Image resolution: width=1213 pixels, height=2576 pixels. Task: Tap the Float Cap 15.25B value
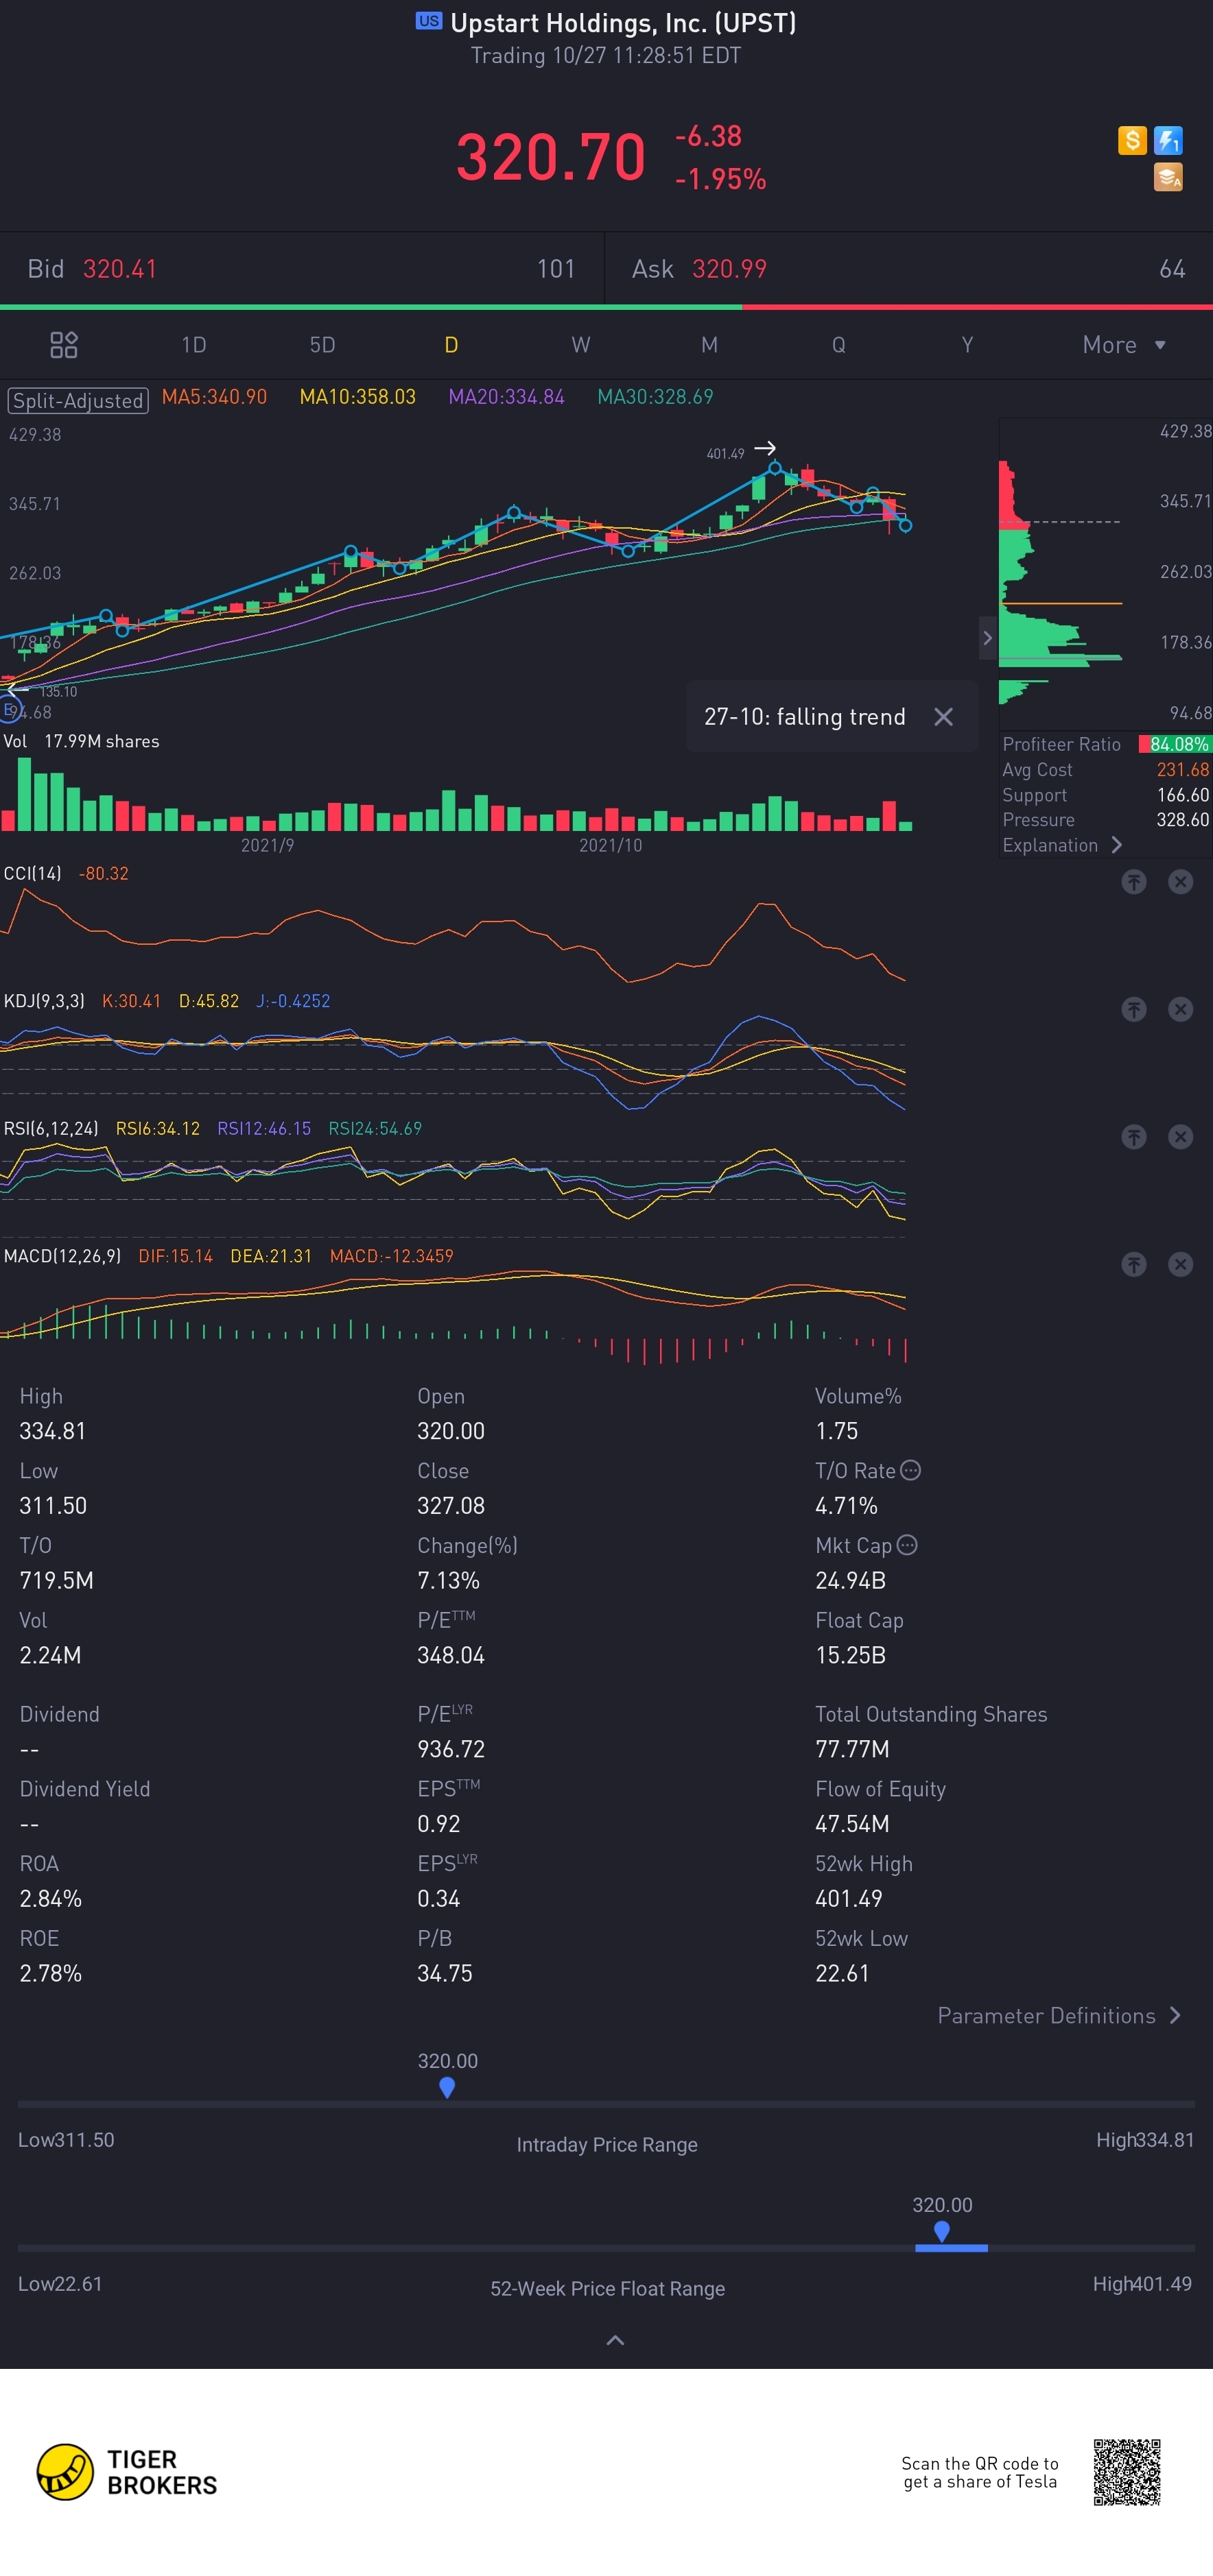coord(851,1655)
